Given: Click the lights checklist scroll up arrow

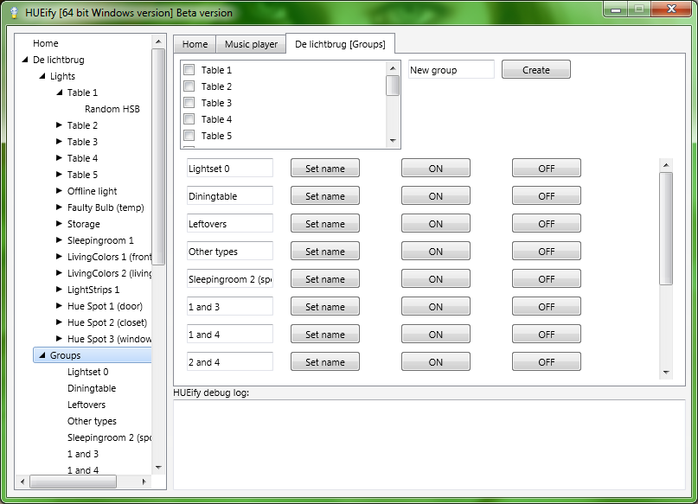Looking at the screenshot, I should tap(393, 68).
